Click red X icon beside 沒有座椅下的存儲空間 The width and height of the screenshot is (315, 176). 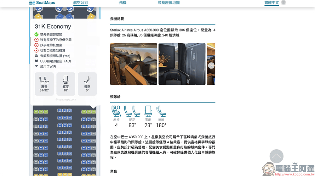(36, 40)
